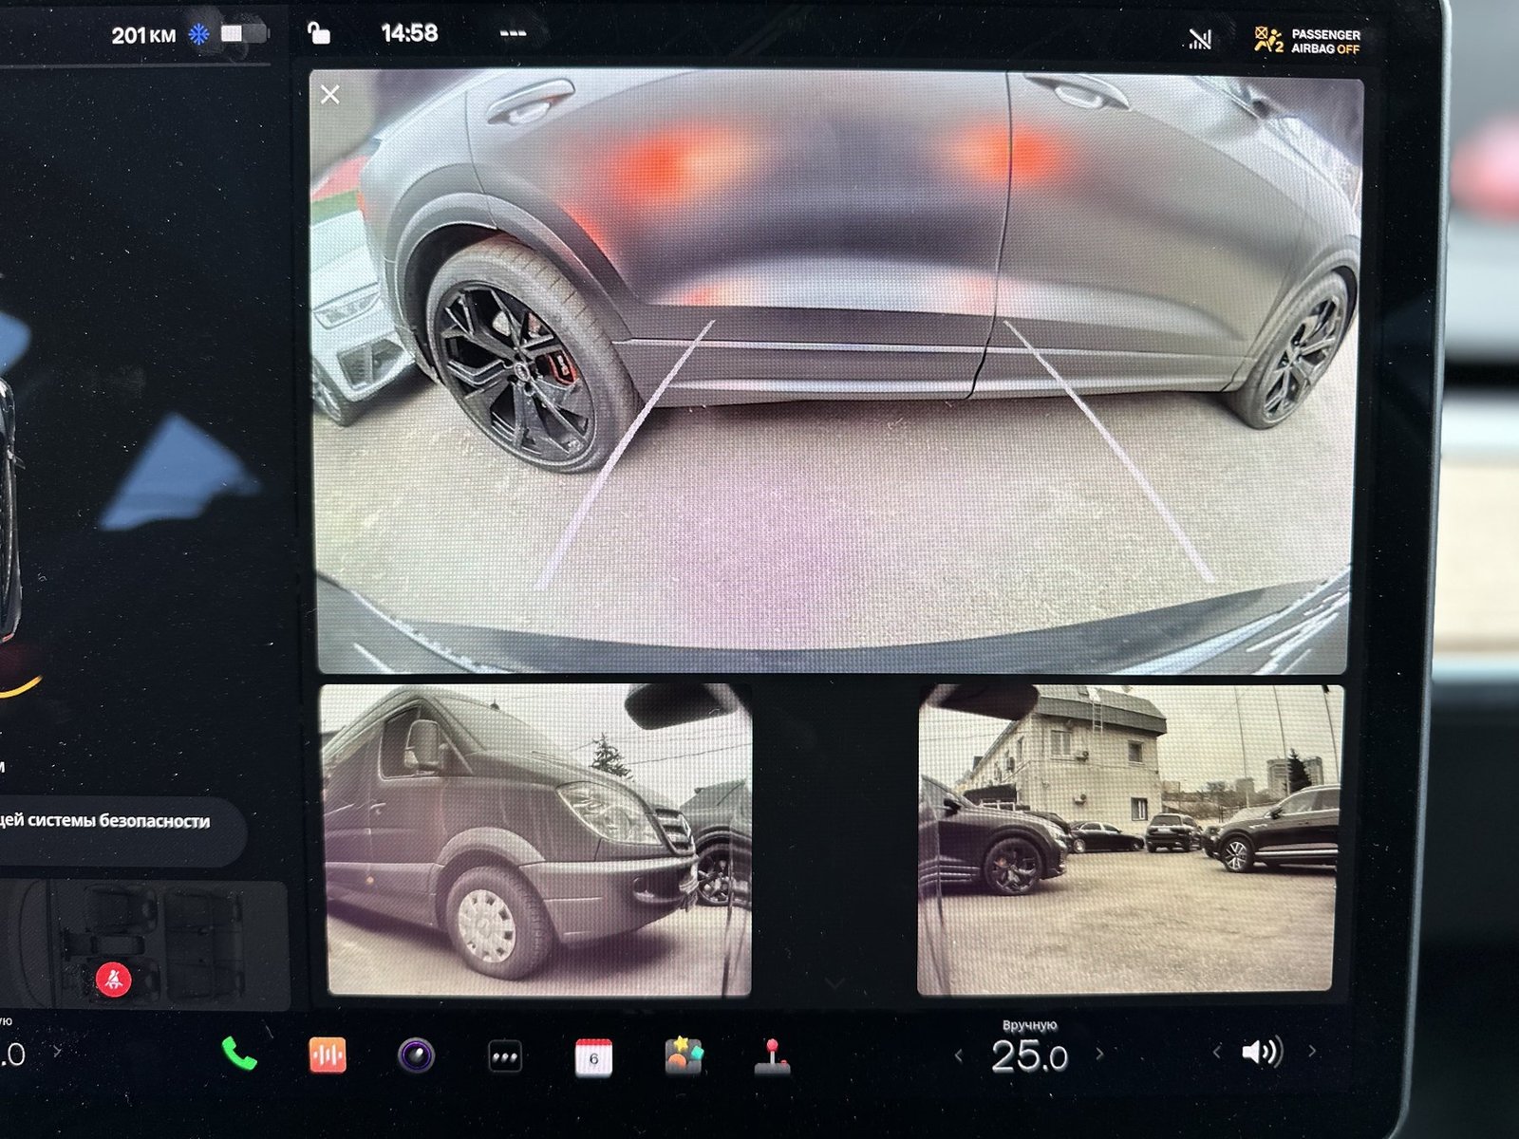Viewport: 1519px width, 1139px height.
Task: Tap the purple Camera app icon
Action: (416, 1055)
